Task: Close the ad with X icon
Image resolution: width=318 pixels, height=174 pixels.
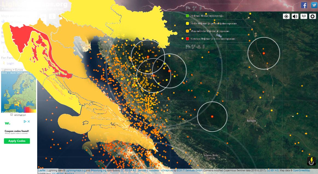Action: click(28, 121)
